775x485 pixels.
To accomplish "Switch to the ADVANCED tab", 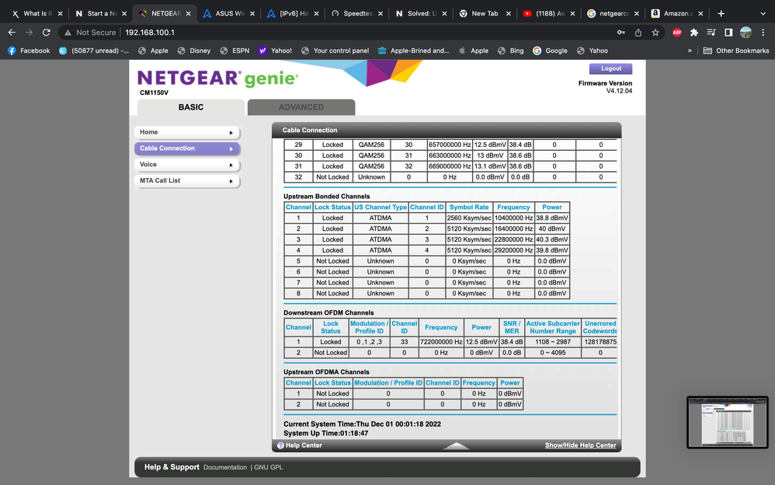I will tap(301, 106).
